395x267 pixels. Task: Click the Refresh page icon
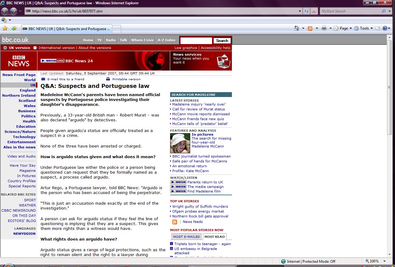307,11
